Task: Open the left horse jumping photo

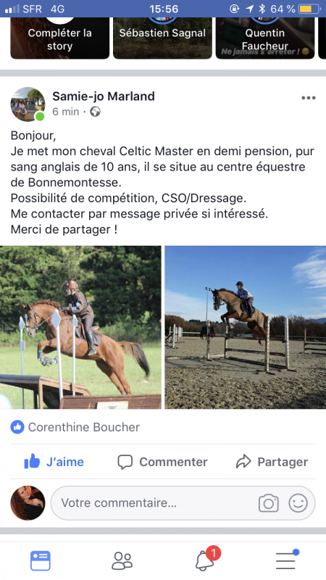Action: point(80,328)
